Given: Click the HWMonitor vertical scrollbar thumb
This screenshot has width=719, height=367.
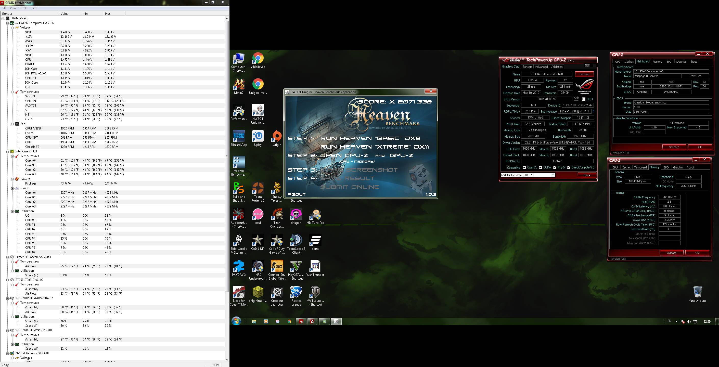Looking at the screenshot, I should (x=227, y=156).
